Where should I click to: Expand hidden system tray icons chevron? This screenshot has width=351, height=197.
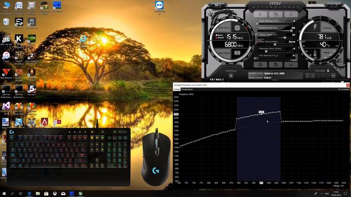322,193
